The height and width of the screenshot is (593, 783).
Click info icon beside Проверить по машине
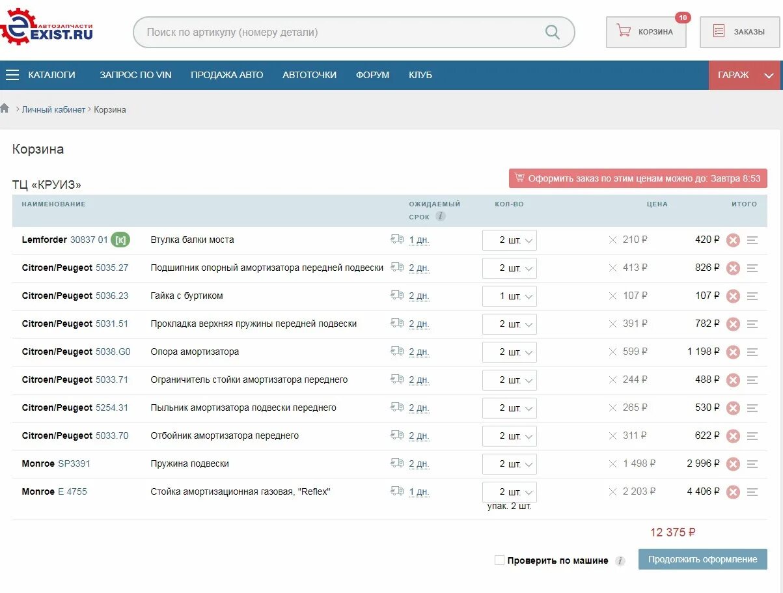pos(620,560)
